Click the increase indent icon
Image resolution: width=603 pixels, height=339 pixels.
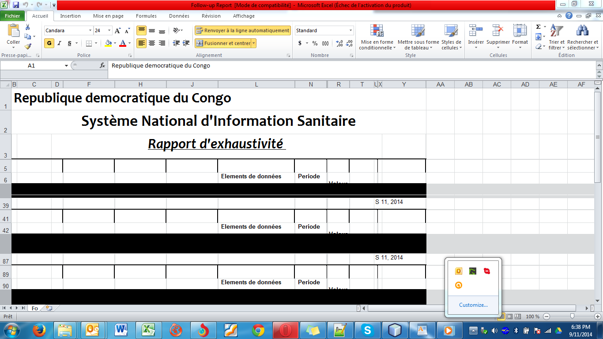coord(186,43)
